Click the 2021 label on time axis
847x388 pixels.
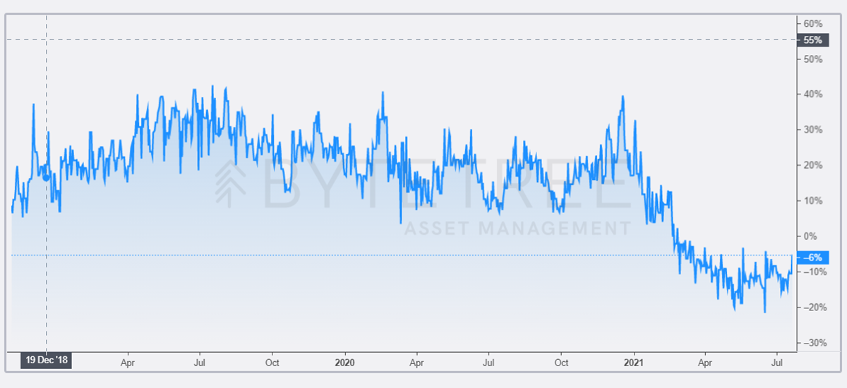tap(634, 363)
